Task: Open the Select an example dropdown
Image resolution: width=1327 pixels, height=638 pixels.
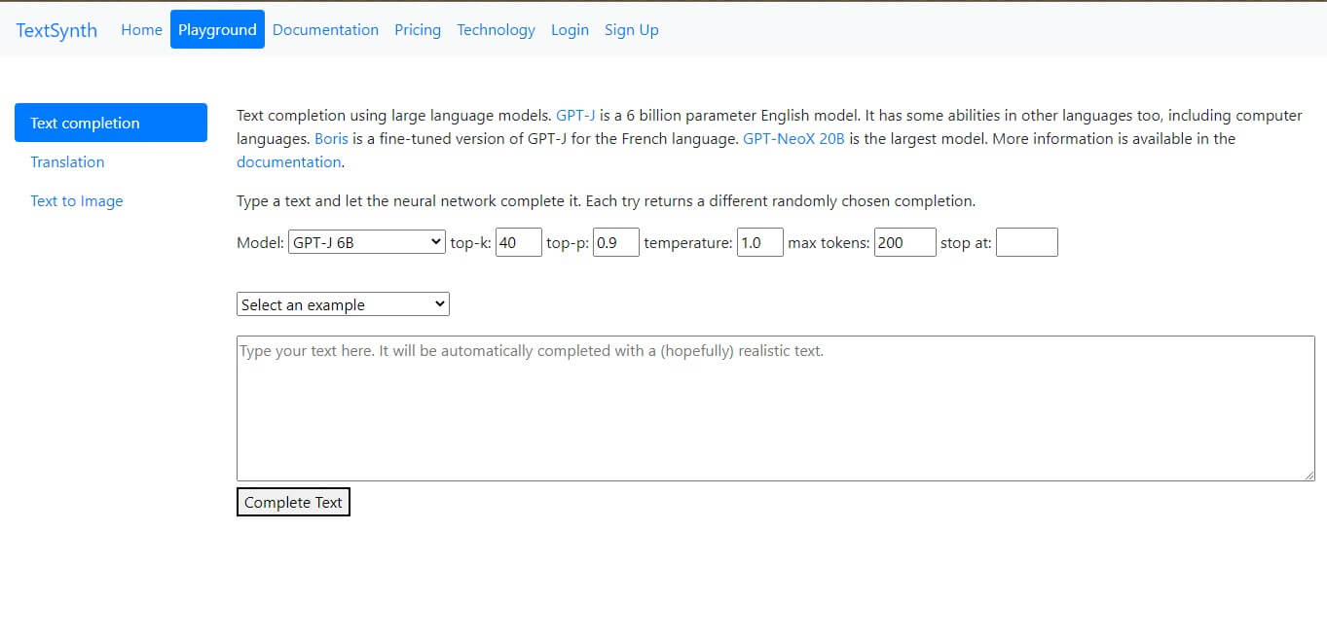Action: 343,304
